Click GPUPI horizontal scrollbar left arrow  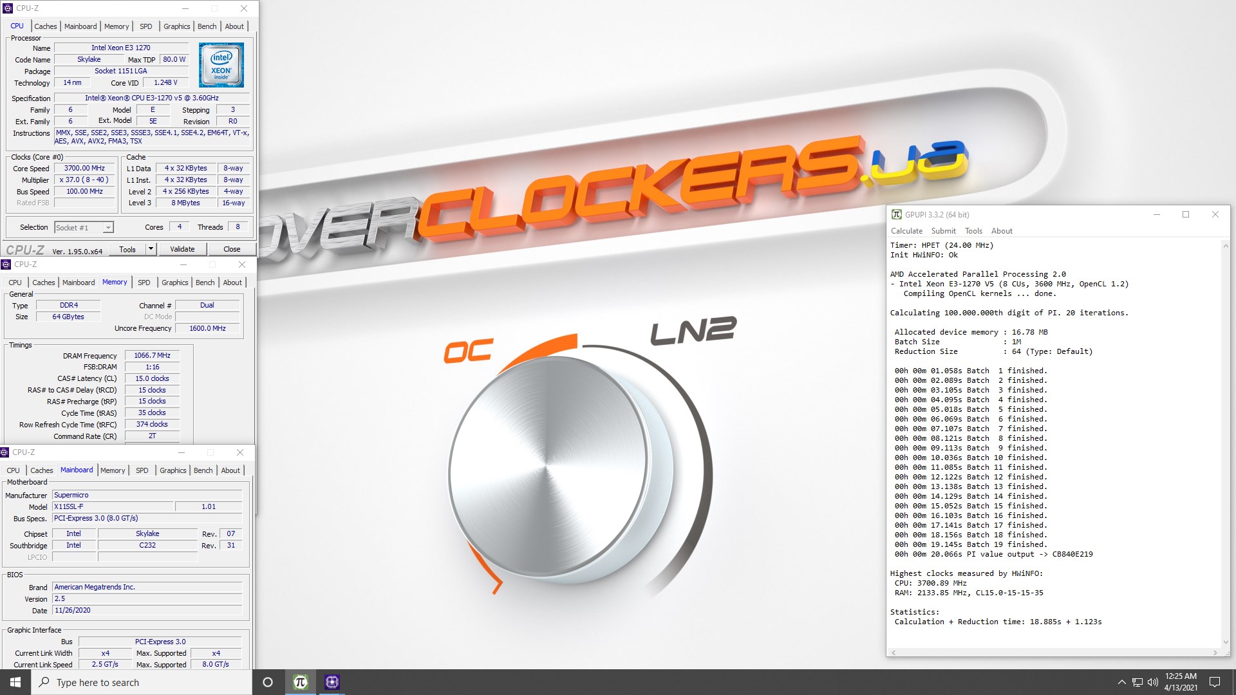click(893, 653)
